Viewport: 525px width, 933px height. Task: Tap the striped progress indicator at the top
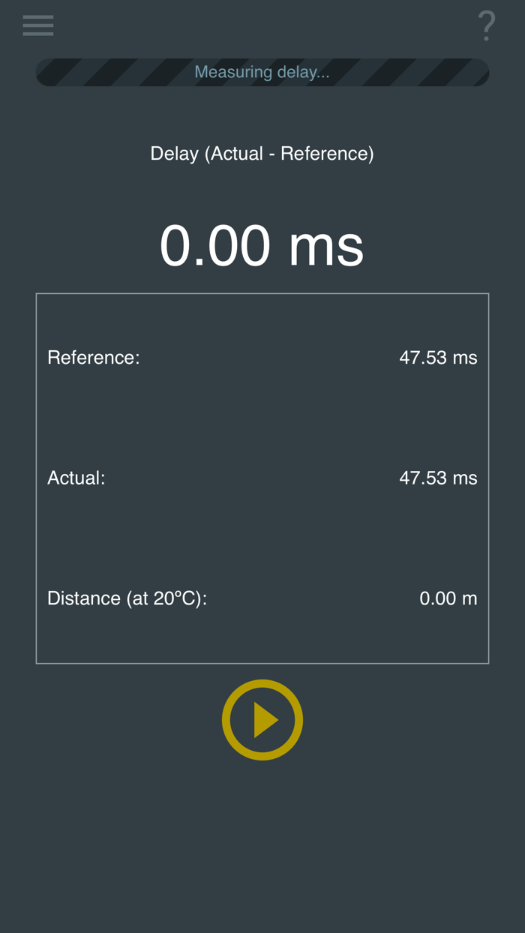pos(262,72)
